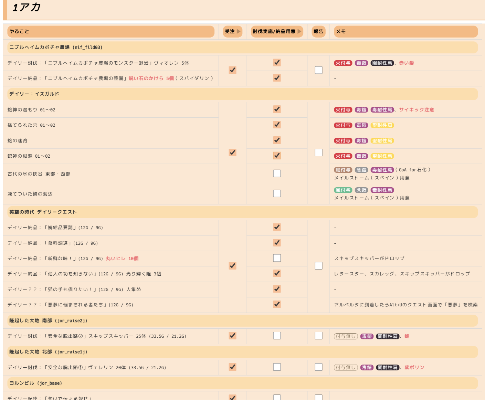Image resolution: width=485 pixels, height=400 pixels.
Task: Click the サイキック注意 warning text
Action: pos(416,110)
